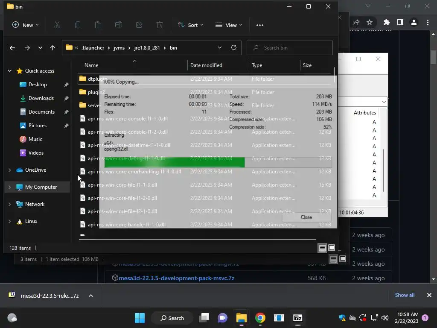
Task: Click the Search bin input field
Action: [x=290, y=48]
